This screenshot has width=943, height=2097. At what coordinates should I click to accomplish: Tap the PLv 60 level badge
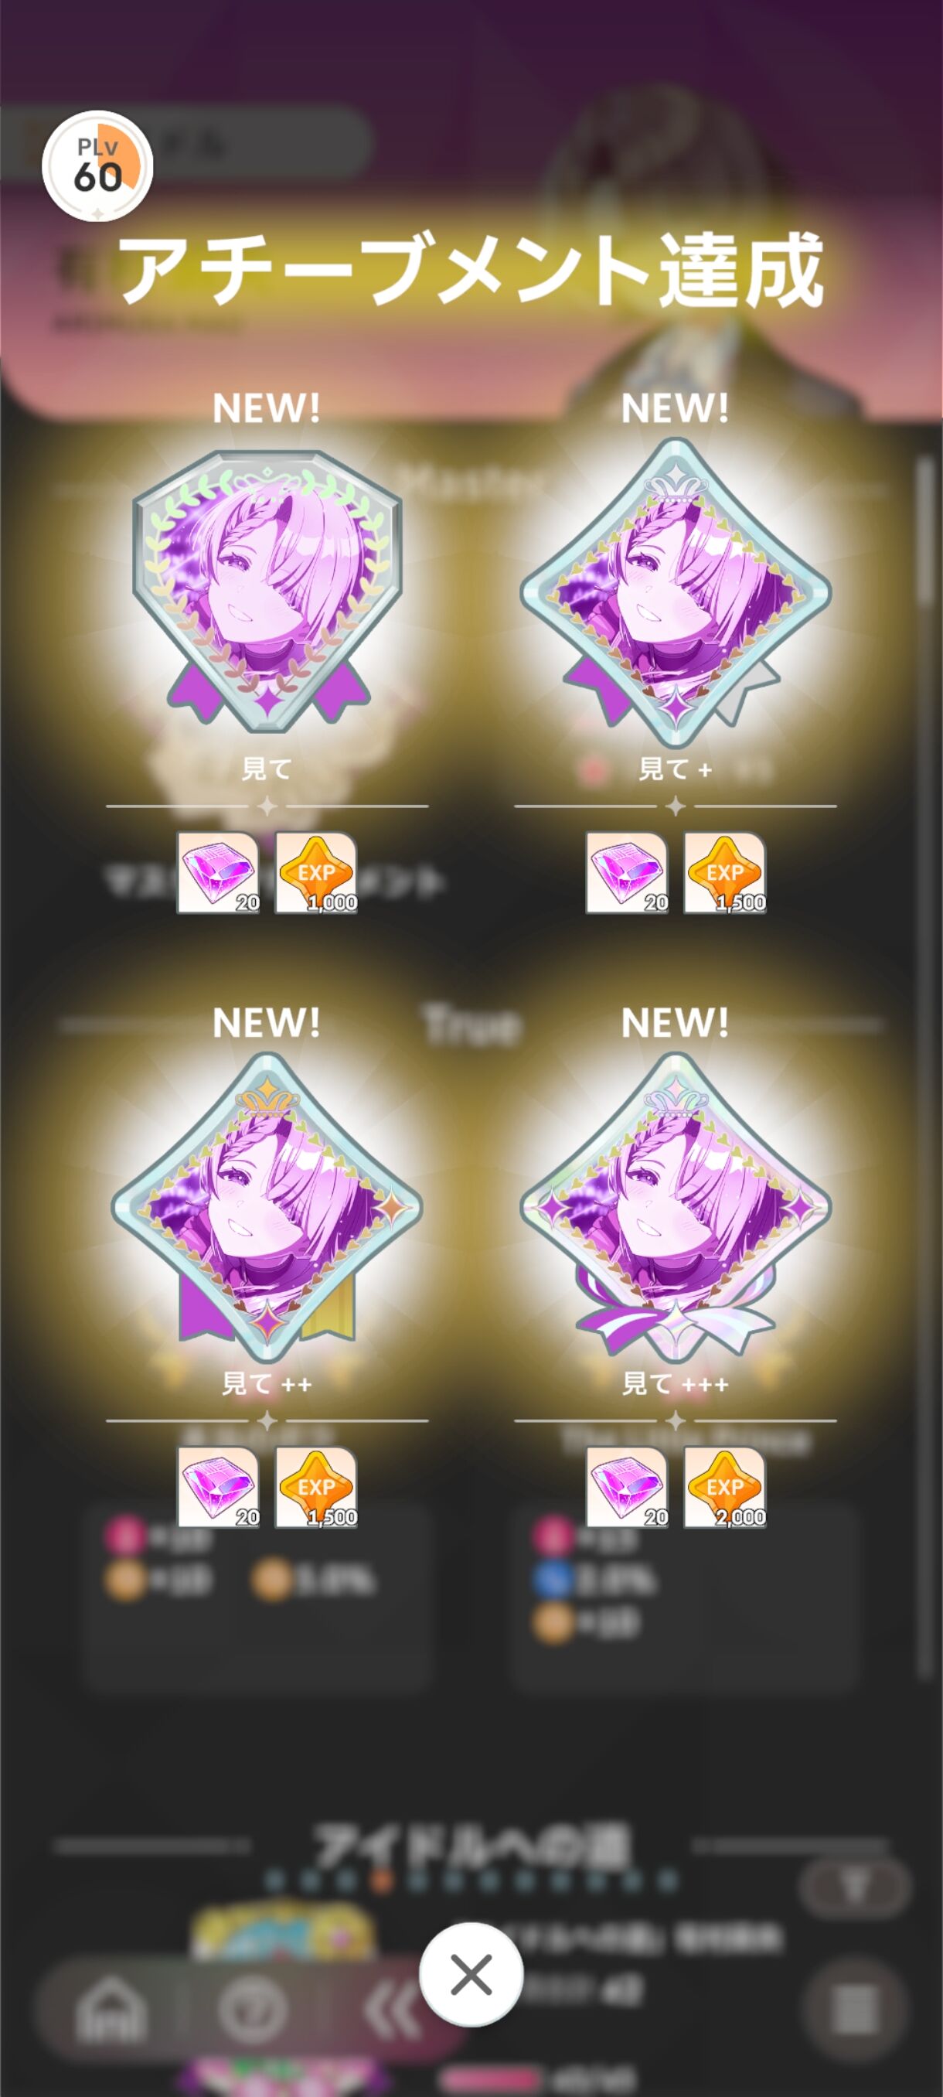[97, 166]
